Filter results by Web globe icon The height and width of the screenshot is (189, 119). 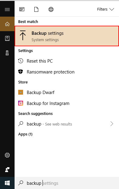click(x=51, y=9)
